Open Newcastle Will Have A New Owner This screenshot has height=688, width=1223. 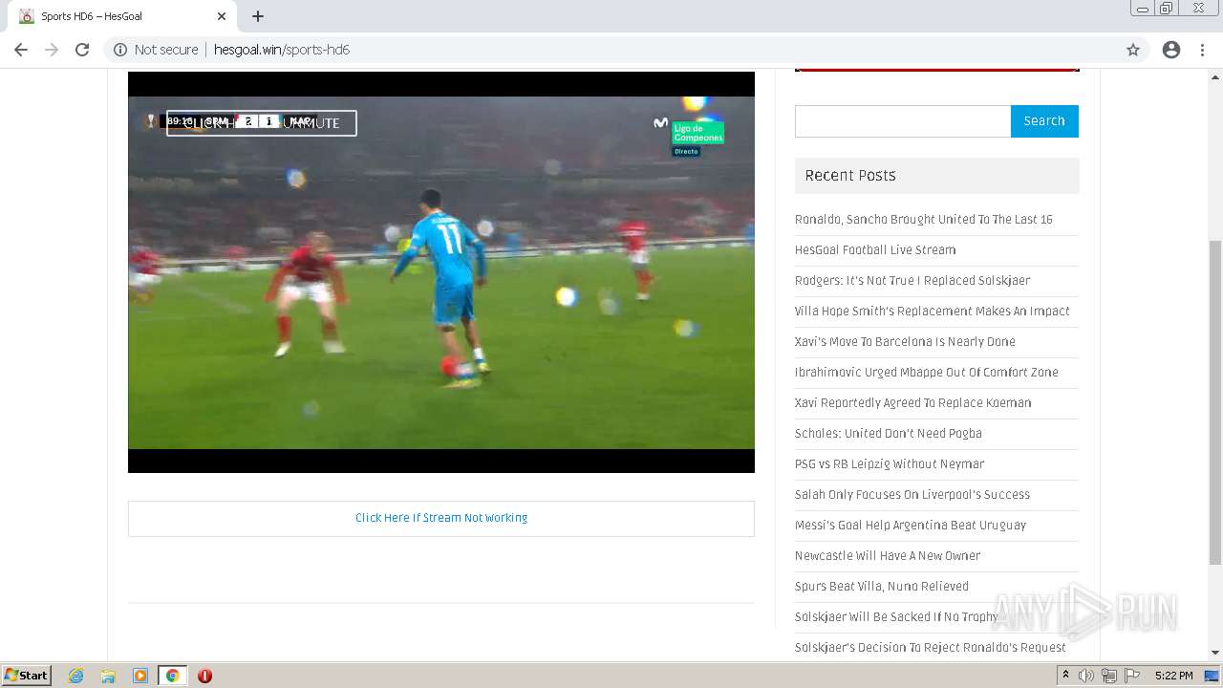(x=888, y=556)
